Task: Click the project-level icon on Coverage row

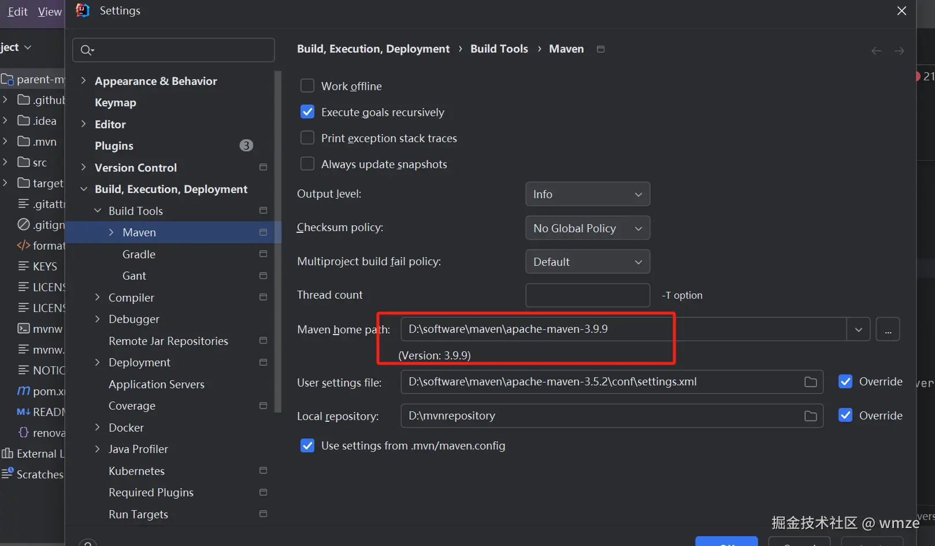Action: pos(264,406)
